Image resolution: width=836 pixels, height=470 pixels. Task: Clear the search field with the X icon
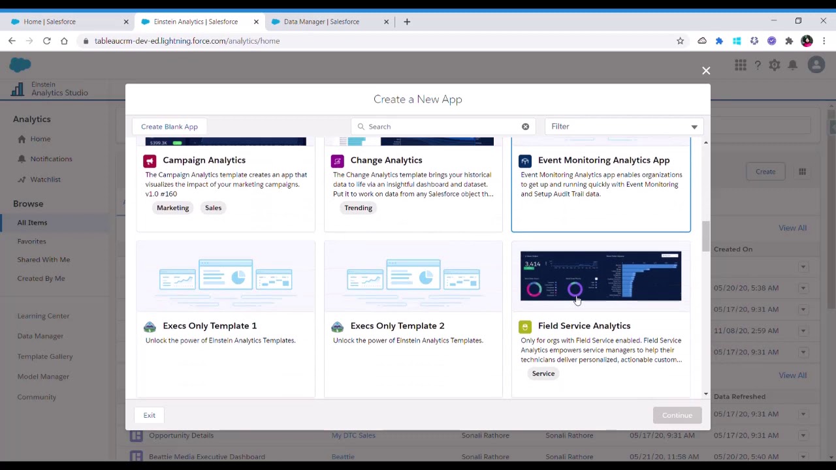(525, 127)
